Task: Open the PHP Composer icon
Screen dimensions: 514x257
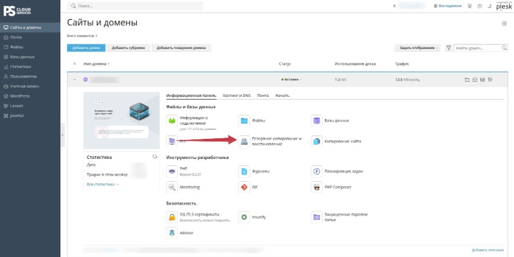Action: [316, 187]
